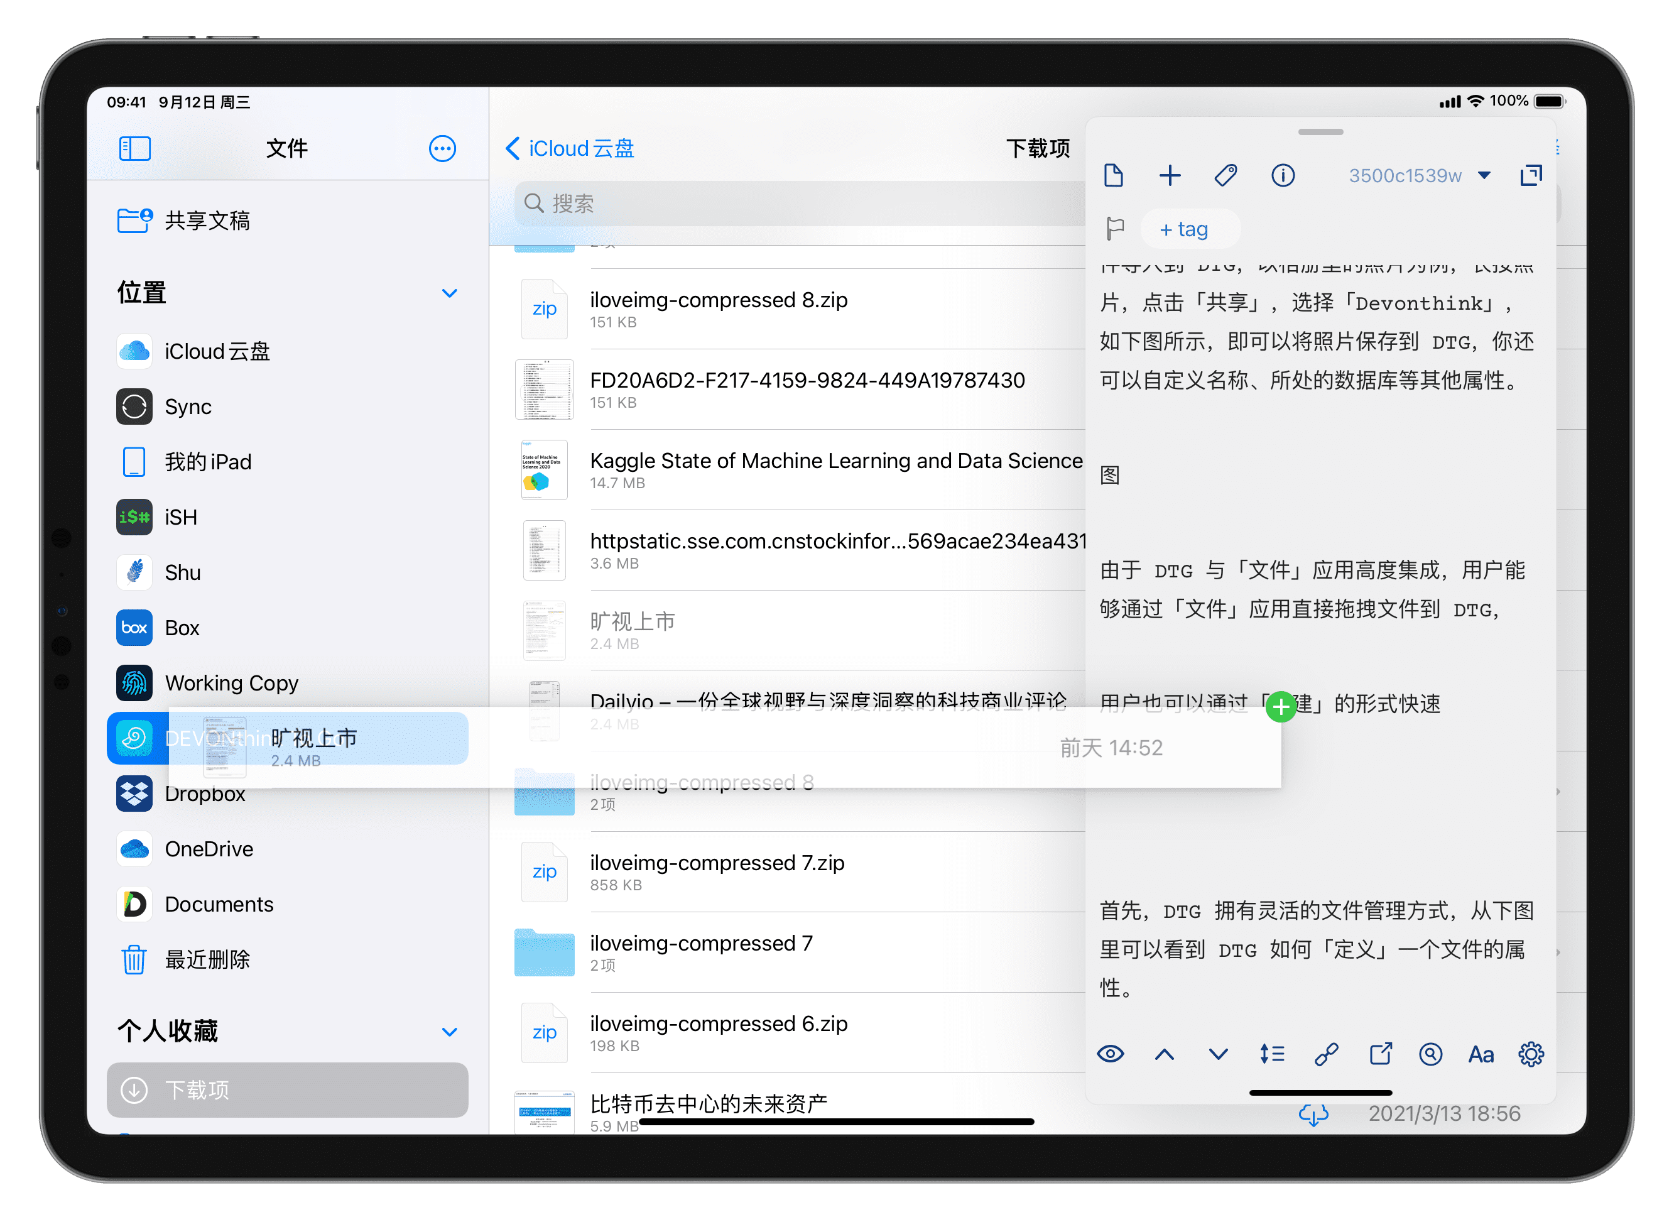This screenshot has height=1222, width=1674.
Task: Open the line spacing list icon
Action: (1273, 1054)
